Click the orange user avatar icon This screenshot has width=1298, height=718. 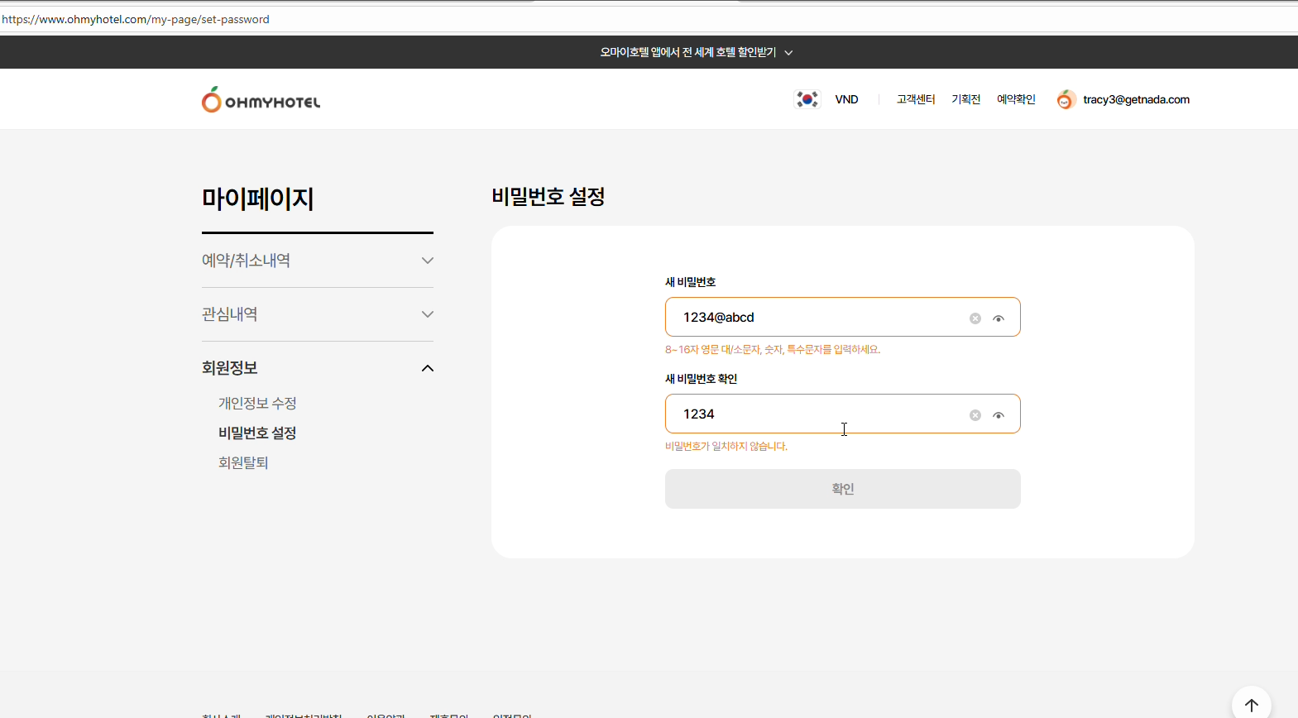[1065, 100]
